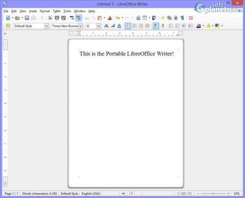245x198 pixels.
Task: Open the font size 32 dropdown
Action: point(98,26)
